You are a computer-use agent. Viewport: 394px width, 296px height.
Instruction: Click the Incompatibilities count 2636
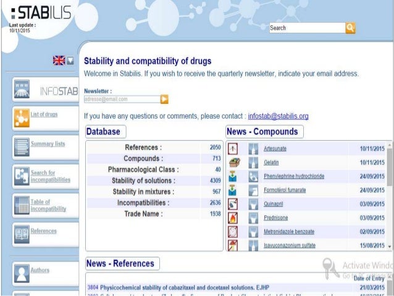tap(216, 203)
